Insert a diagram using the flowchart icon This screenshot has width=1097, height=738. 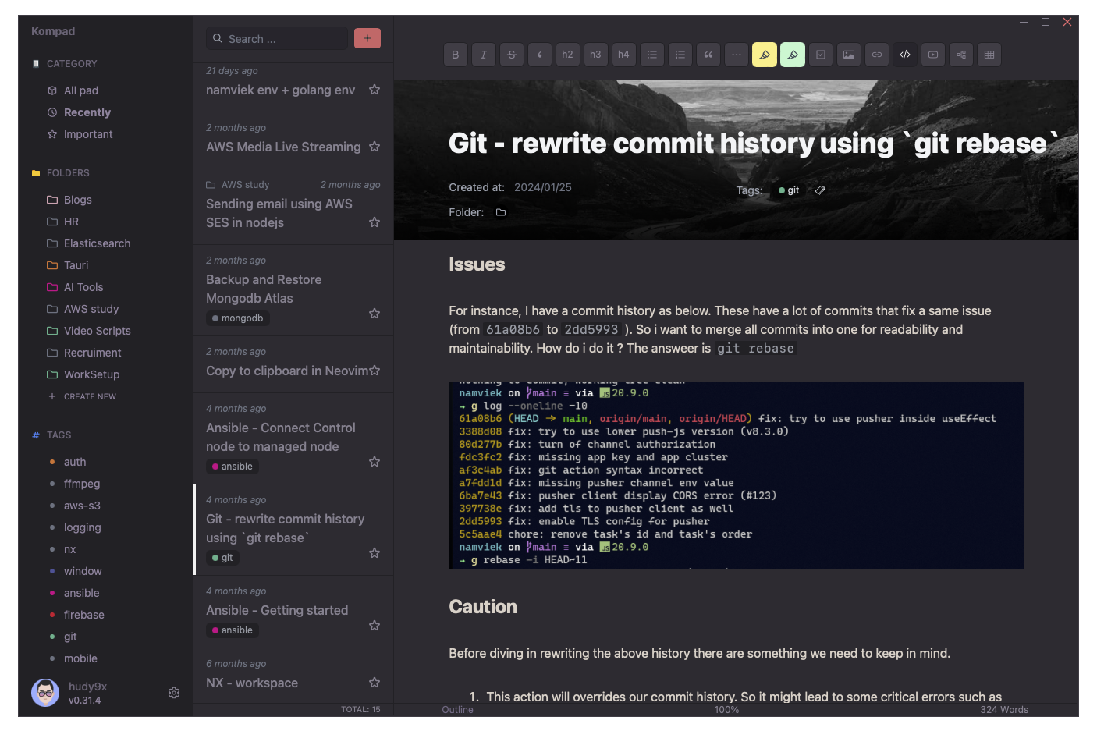coord(961,55)
